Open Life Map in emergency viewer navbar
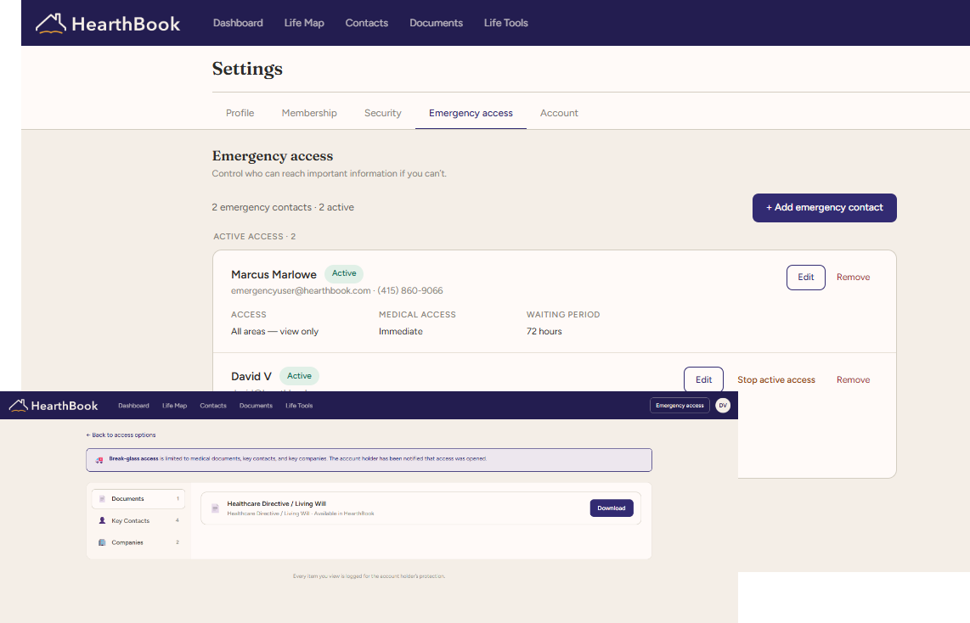The image size is (970, 623). (x=174, y=406)
